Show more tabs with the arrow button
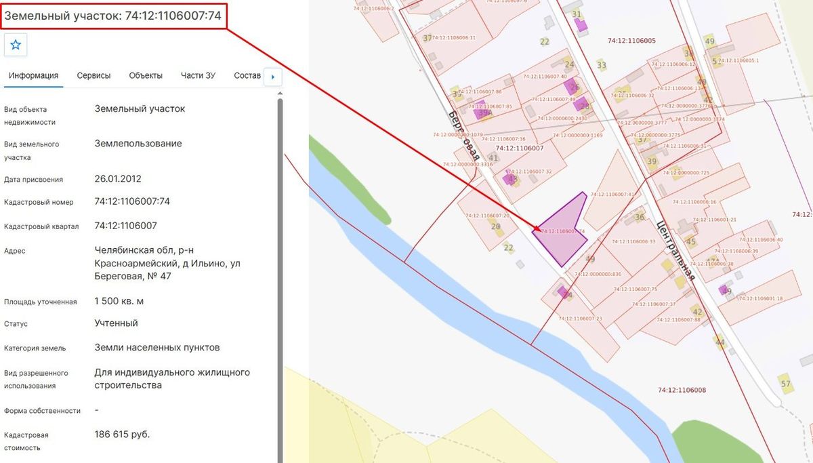Screen dimensions: 813x463 pyautogui.click(x=272, y=77)
